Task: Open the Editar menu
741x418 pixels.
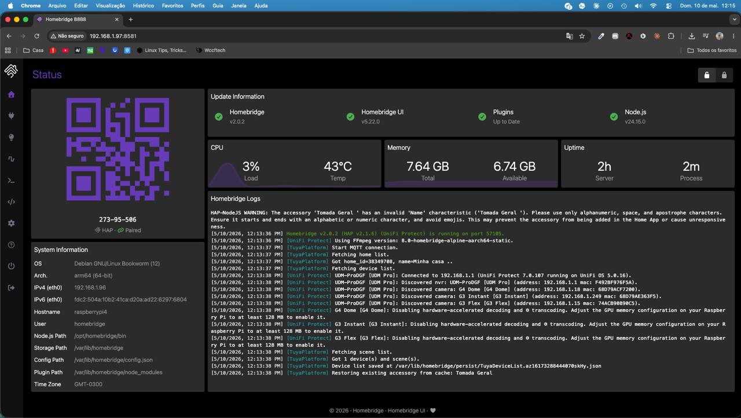Action: [81, 6]
